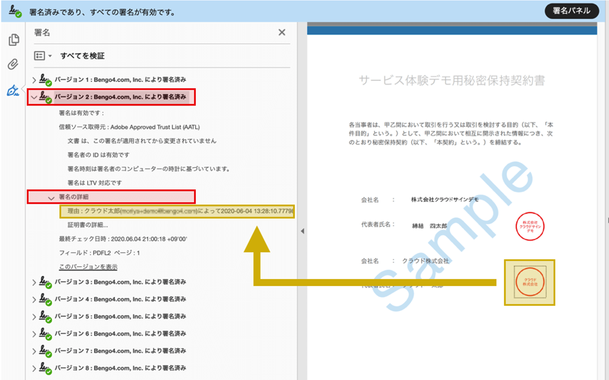Image resolution: width=609 pixels, height=380 pixels.
Task: Open the attachments paperclip panel
Action: (x=13, y=64)
